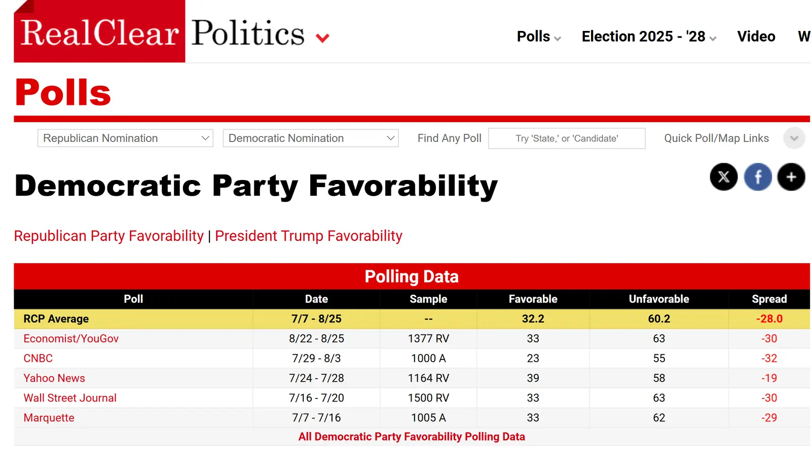Open the Election 2025 - '28 menu
Screen dimensions: 811x471
point(648,37)
